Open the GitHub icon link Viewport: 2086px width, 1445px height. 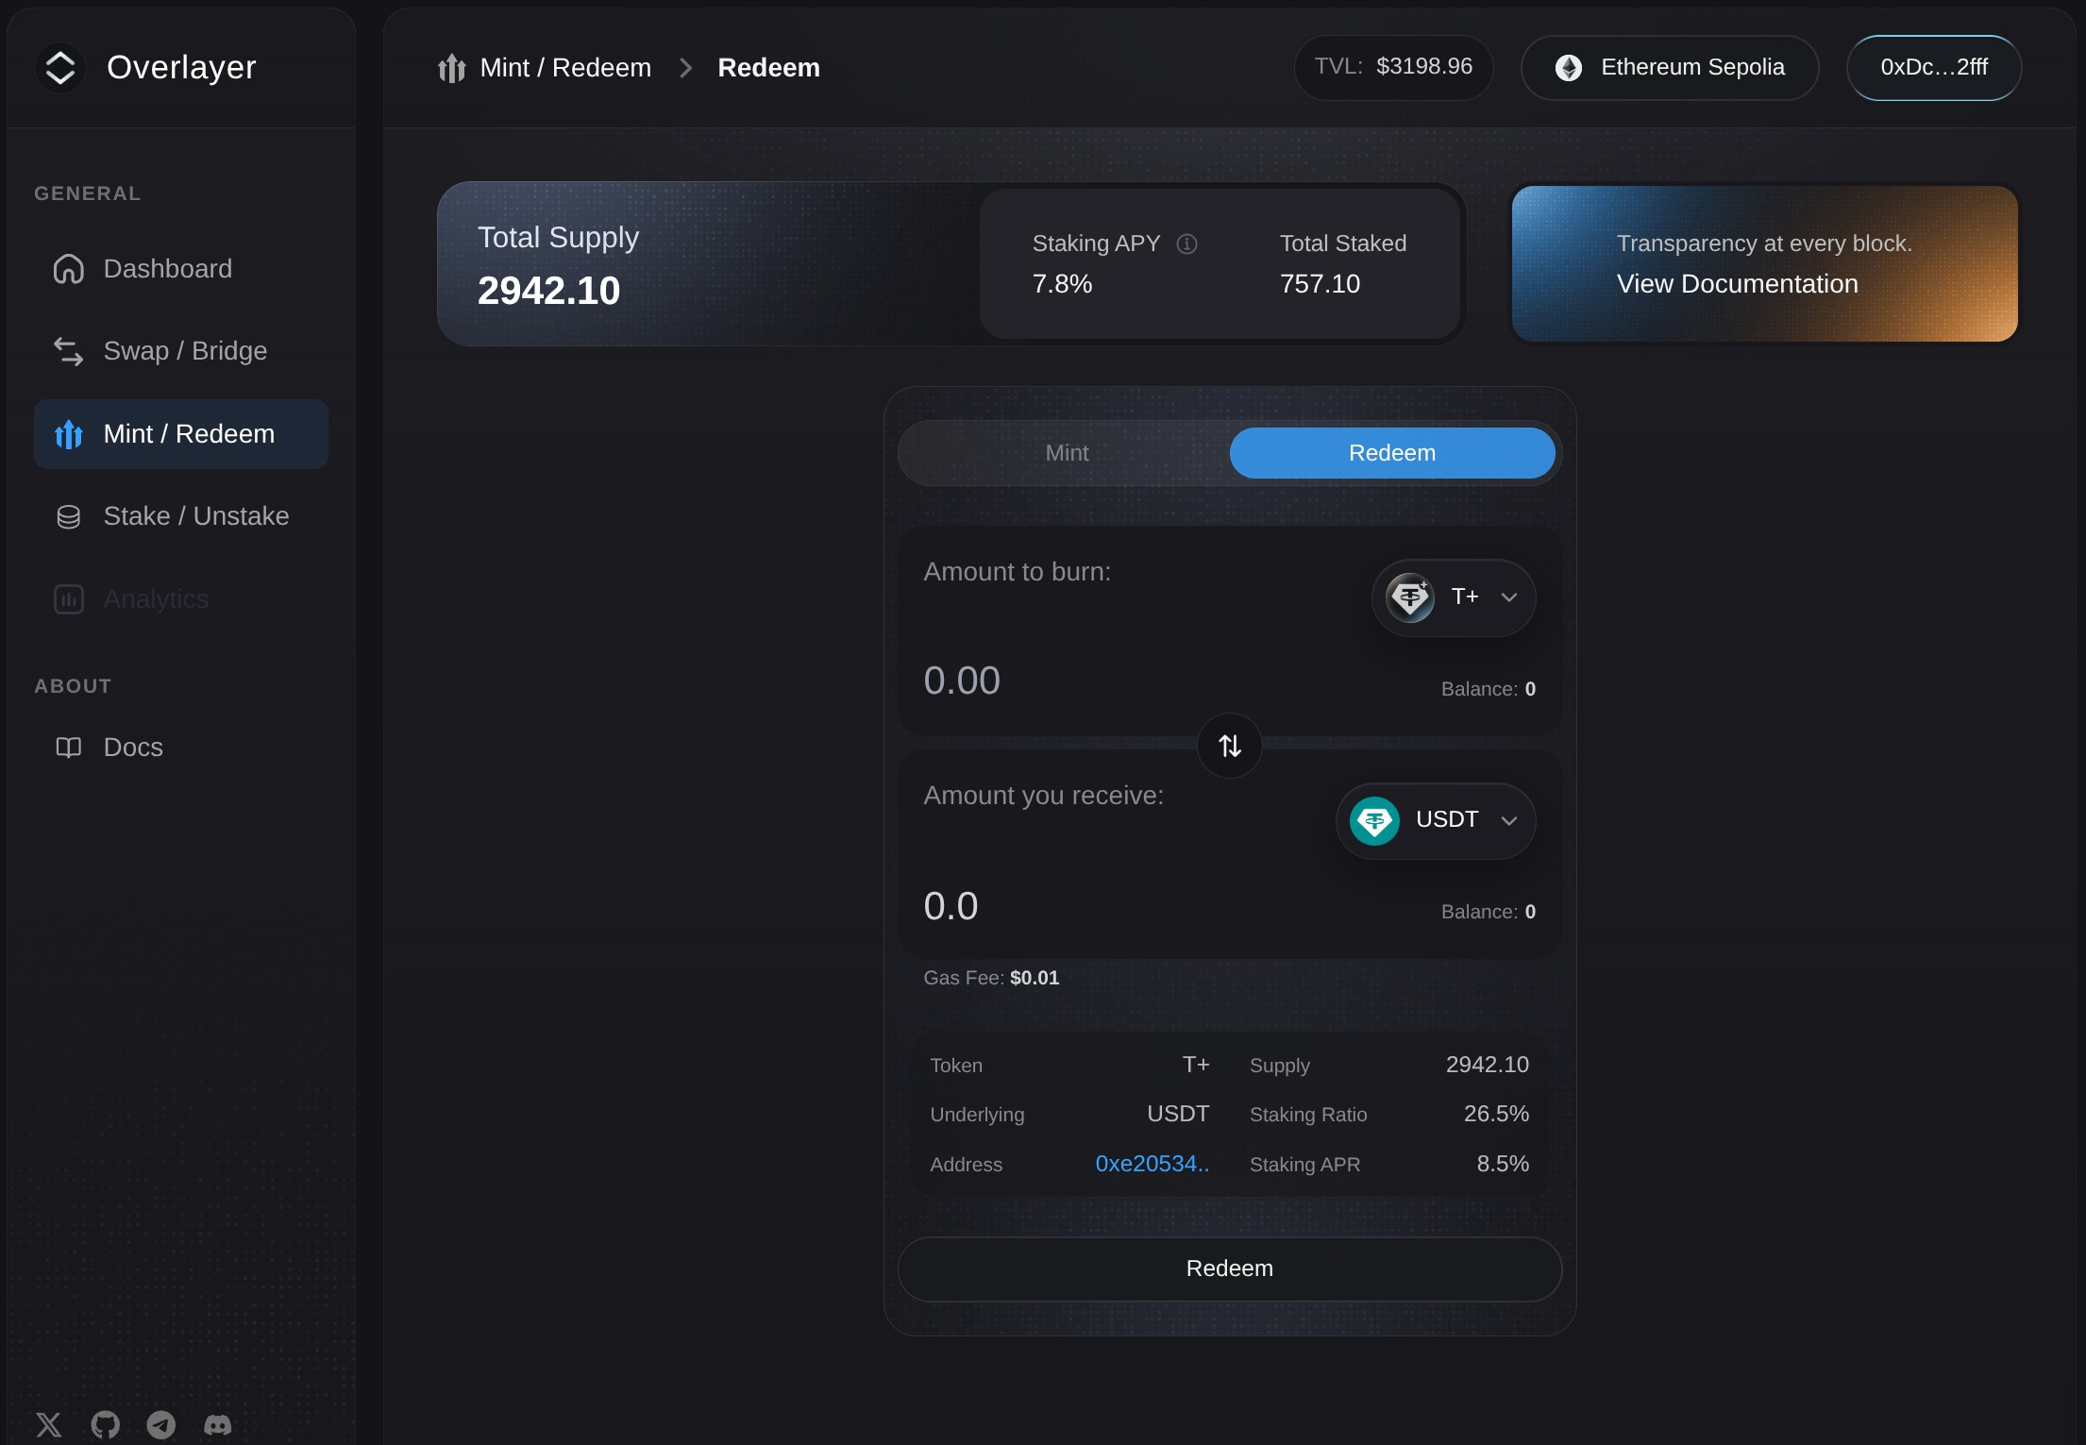(106, 1424)
